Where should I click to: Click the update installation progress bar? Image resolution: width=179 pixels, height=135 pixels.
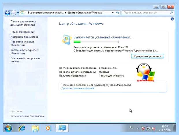[x=96, y=42]
